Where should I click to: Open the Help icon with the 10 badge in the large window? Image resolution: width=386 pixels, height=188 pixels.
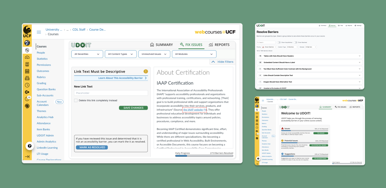coord(27,99)
